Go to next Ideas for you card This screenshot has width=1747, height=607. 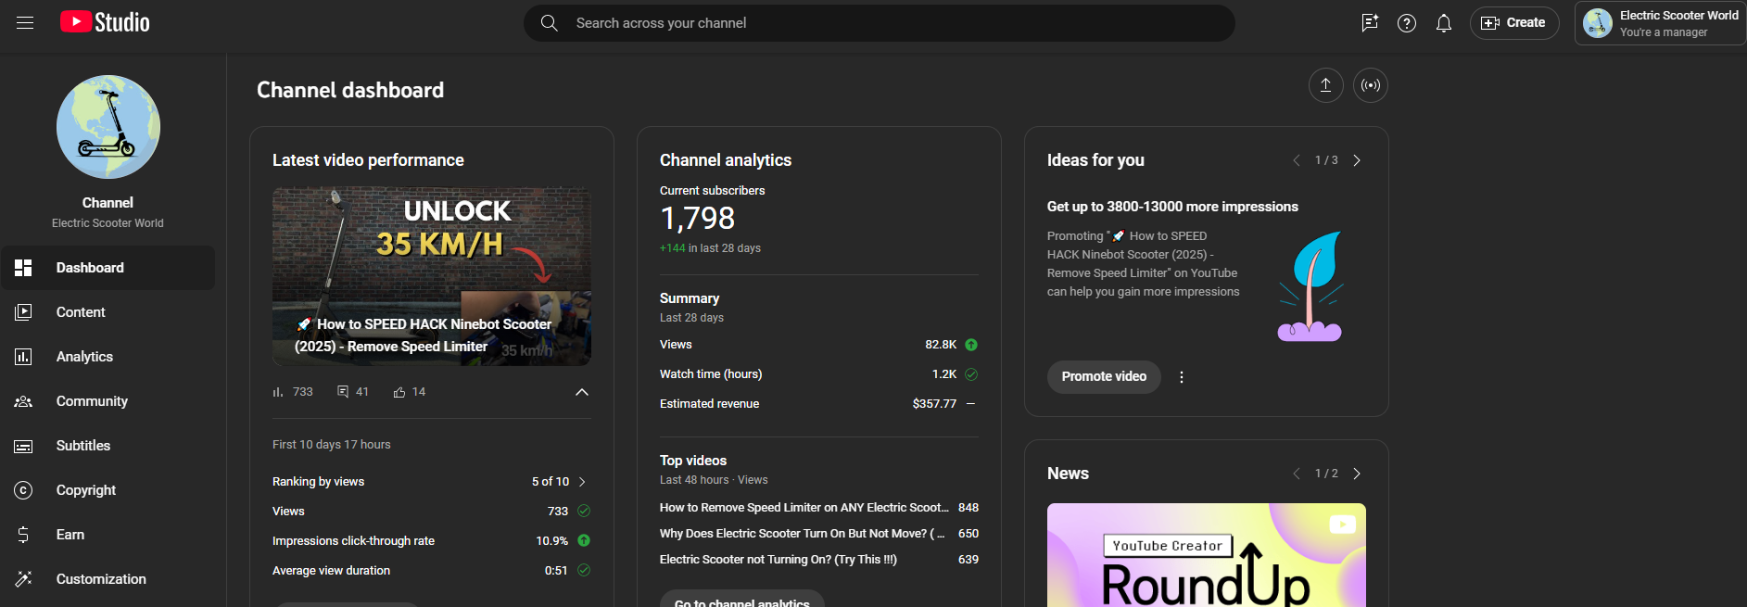[x=1357, y=160]
